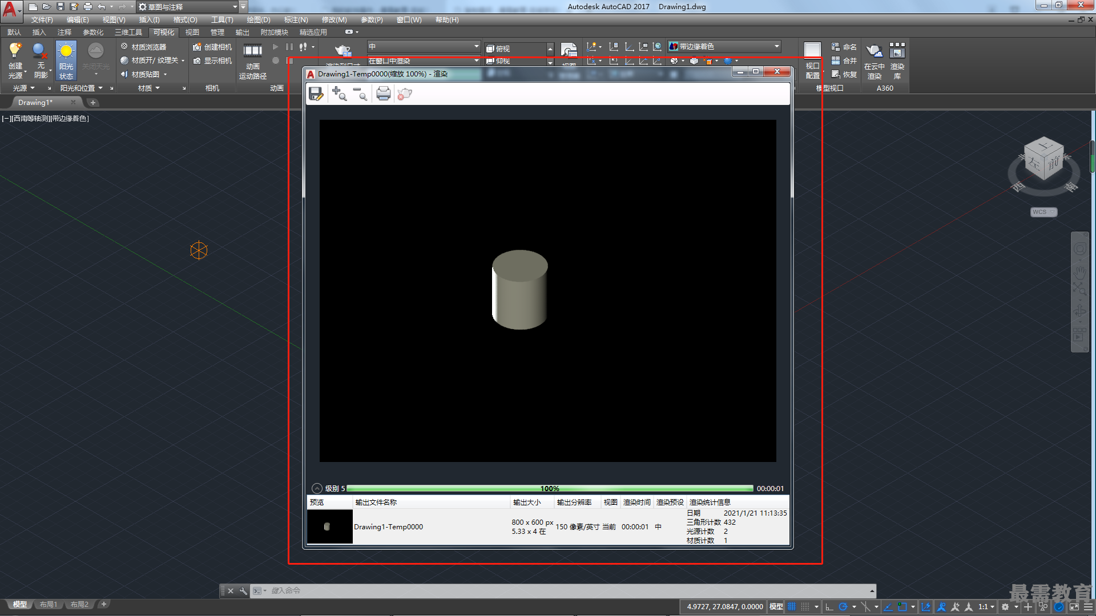Switch to the 可视化 ribbon tab
This screenshot has height=616, width=1096.
coord(163,33)
